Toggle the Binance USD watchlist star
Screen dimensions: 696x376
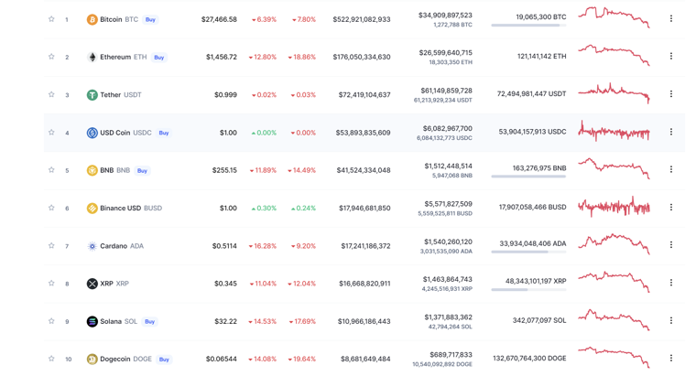(51, 208)
